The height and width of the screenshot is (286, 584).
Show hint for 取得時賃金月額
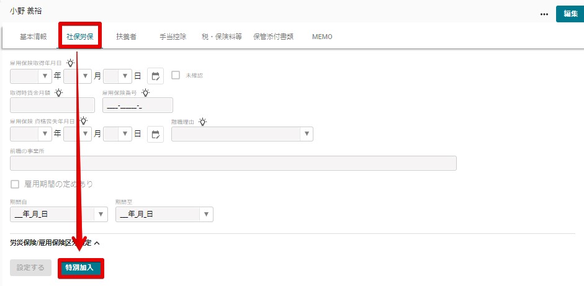(x=59, y=92)
